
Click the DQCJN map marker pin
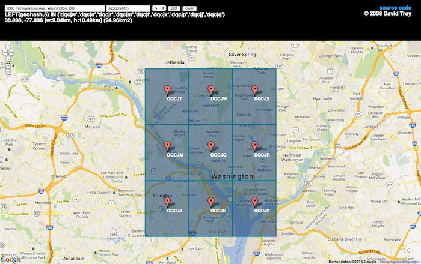point(211,202)
